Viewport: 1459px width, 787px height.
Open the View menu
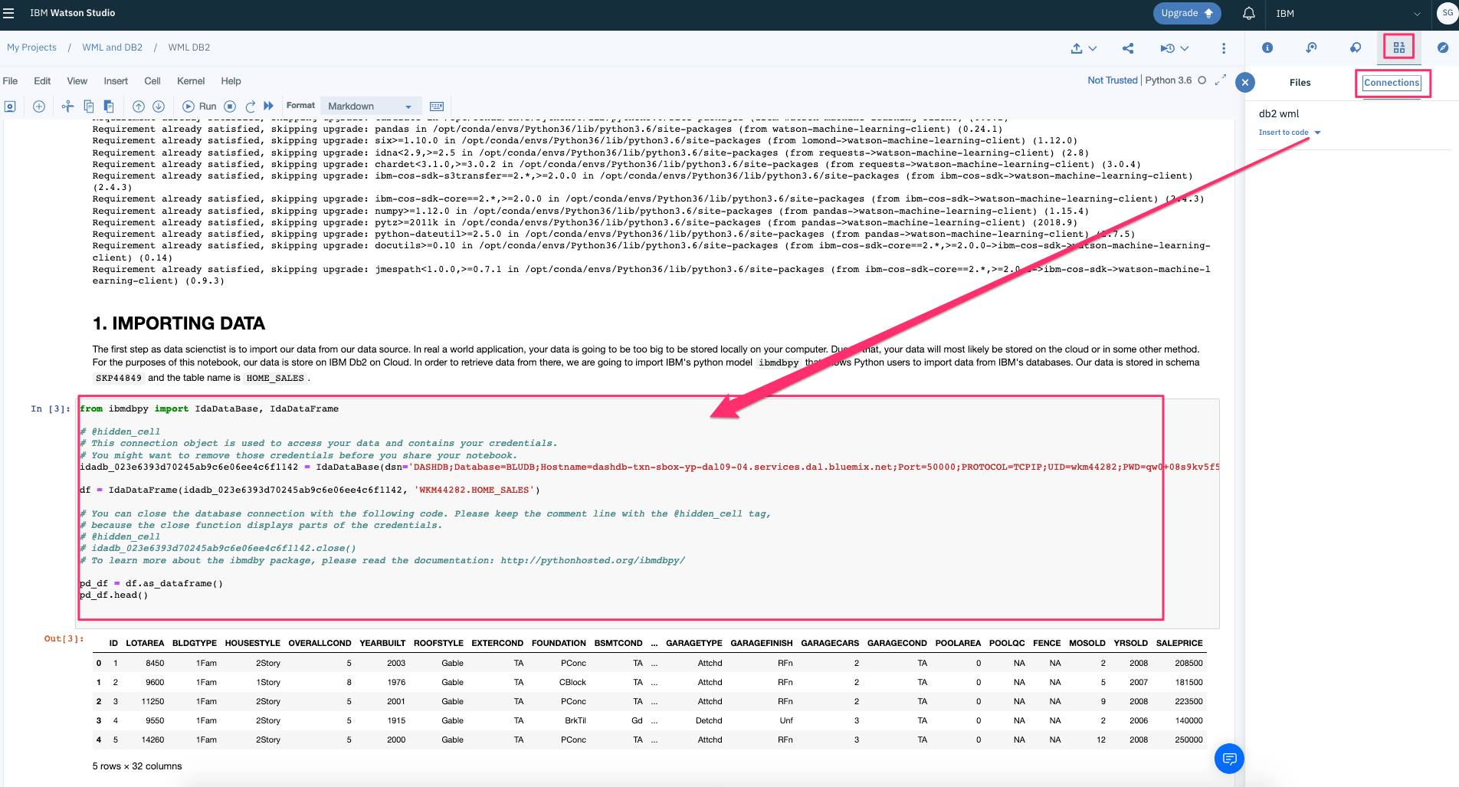[77, 81]
